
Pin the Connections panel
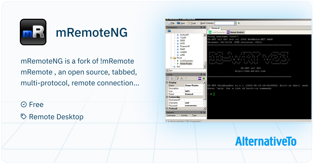(x=201, y=27)
